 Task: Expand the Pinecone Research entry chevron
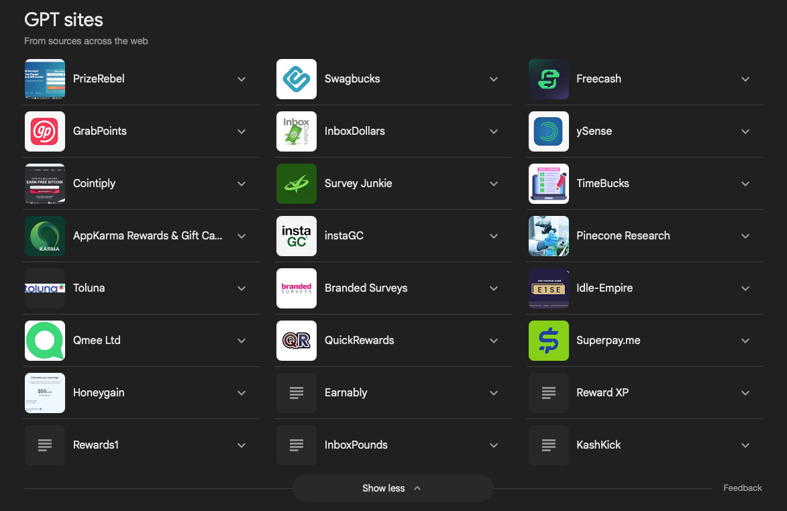click(745, 236)
